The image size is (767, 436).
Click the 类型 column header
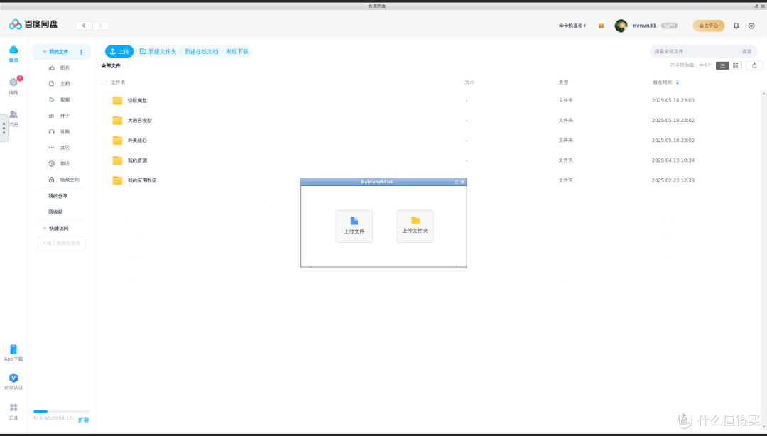point(563,82)
